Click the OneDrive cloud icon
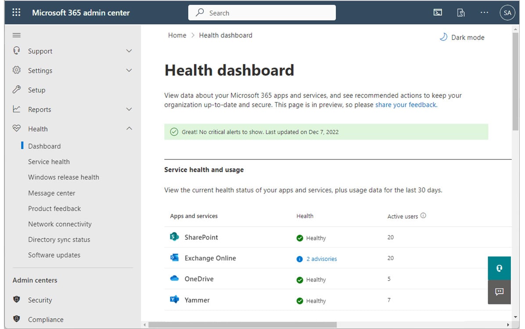The image size is (525, 329). pyautogui.click(x=174, y=278)
